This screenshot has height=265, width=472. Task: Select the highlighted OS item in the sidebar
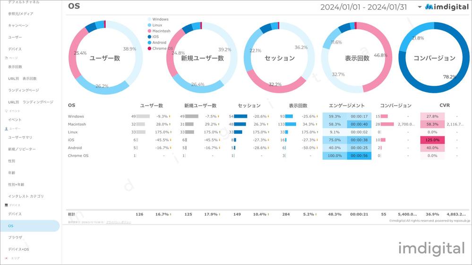pyautogui.click(x=30, y=226)
